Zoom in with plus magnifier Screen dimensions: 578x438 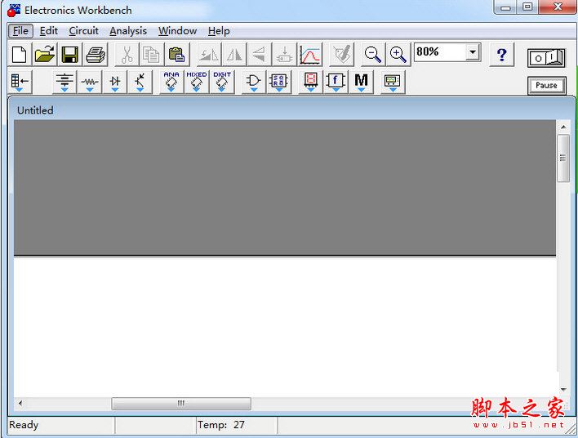pyautogui.click(x=398, y=55)
